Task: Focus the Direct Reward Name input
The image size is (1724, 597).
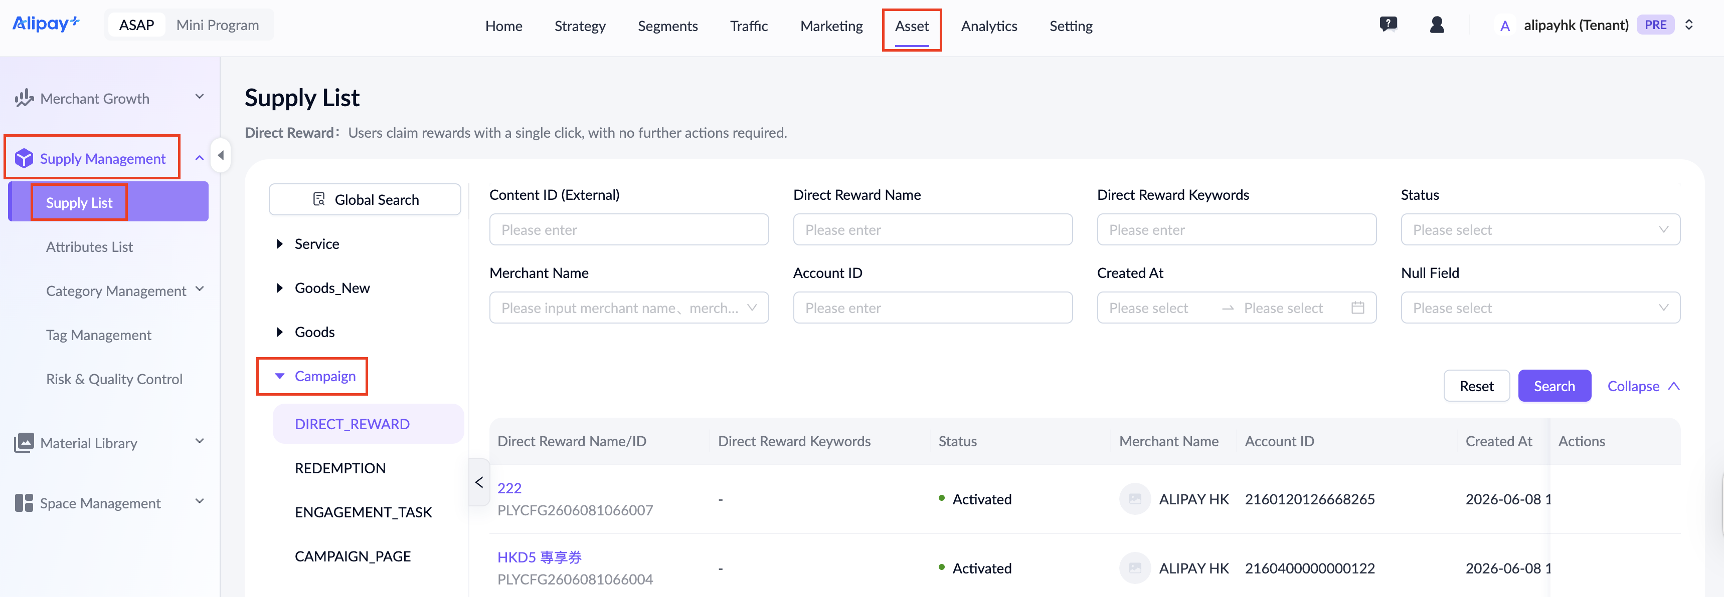Action: tap(932, 229)
